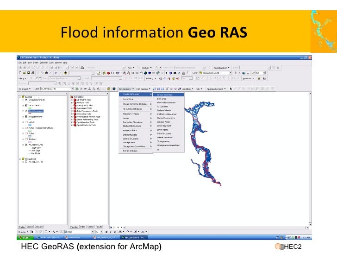Image resolution: width=337 pixels, height=253 pixels.
Task: Open the Drawing toolbar menu button
Action: [x=23, y=232]
